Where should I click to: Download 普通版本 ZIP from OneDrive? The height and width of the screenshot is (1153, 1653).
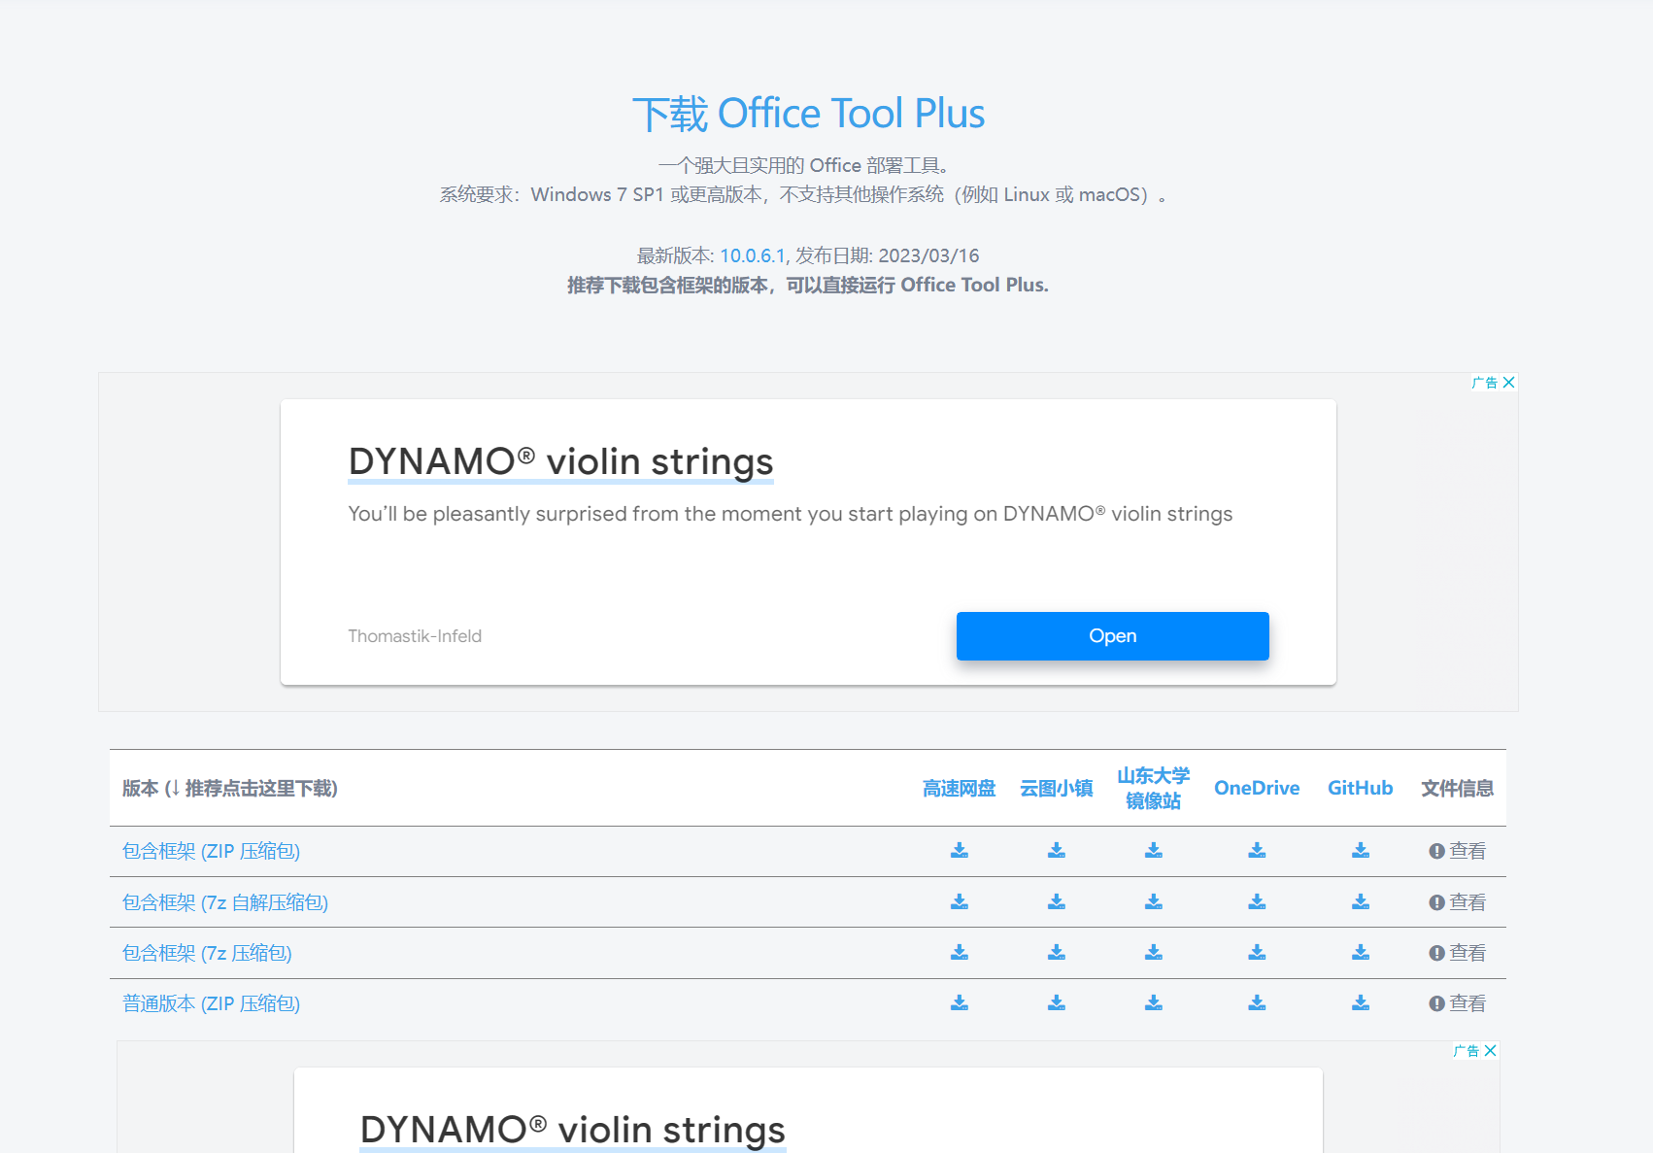point(1257,1003)
